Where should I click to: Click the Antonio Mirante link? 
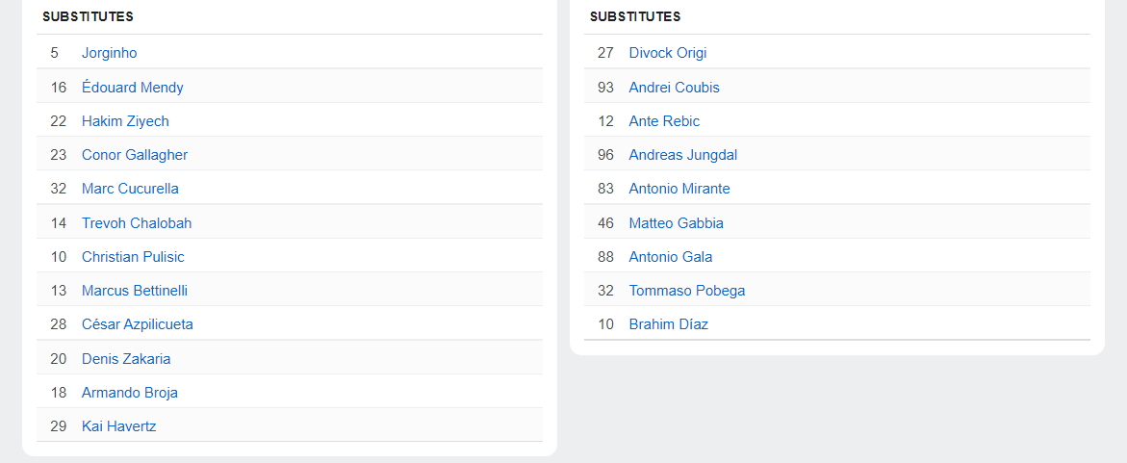(679, 189)
